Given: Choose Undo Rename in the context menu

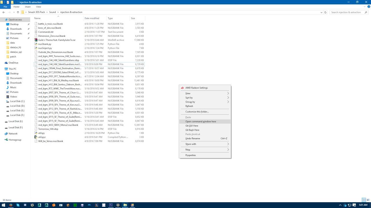Looking at the screenshot, I should click(205, 138).
